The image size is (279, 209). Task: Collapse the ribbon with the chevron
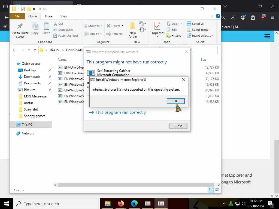click(212, 16)
